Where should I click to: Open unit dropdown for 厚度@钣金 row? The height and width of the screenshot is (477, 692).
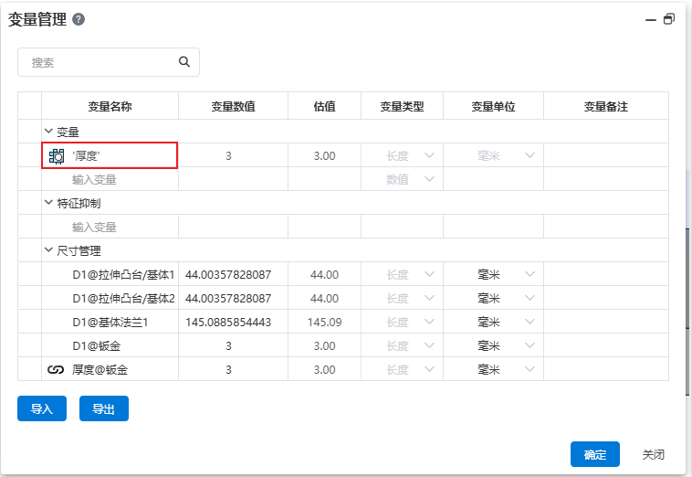pos(529,370)
